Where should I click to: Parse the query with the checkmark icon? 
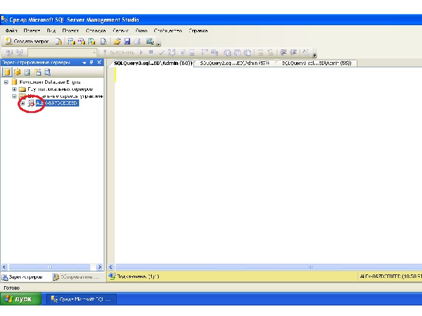tap(162, 53)
